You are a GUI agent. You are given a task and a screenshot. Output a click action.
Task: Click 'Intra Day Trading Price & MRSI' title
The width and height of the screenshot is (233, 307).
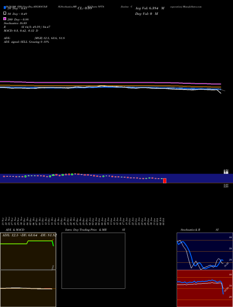(95, 230)
